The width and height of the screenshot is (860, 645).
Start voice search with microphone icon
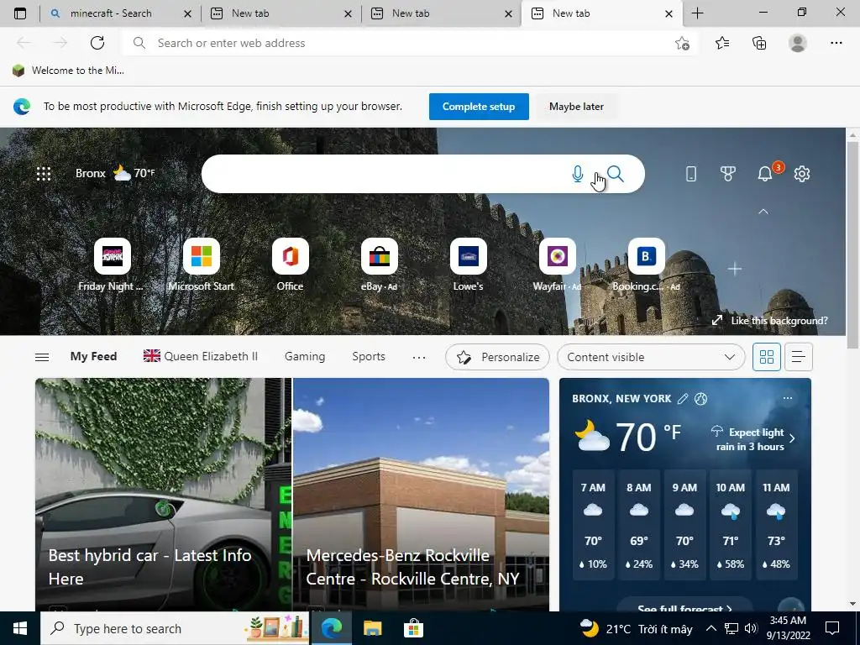pos(577,174)
